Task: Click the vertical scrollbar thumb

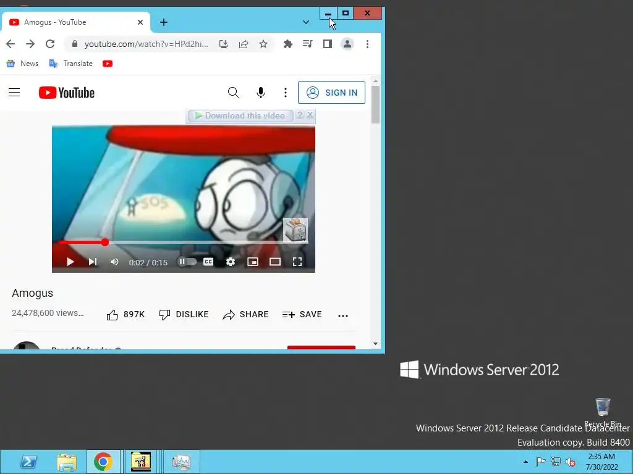Action: (375, 105)
